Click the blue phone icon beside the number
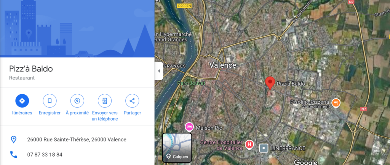 [13, 155]
